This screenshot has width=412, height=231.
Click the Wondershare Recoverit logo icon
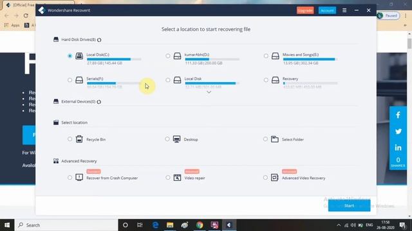pyautogui.click(x=42, y=10)
